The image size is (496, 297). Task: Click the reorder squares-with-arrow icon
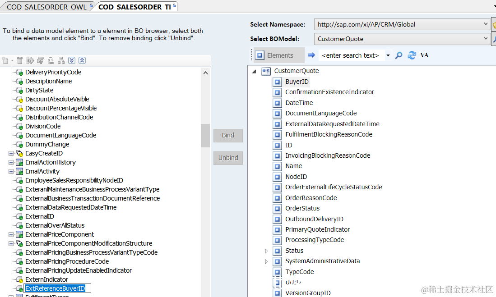[x=51, y=60]
